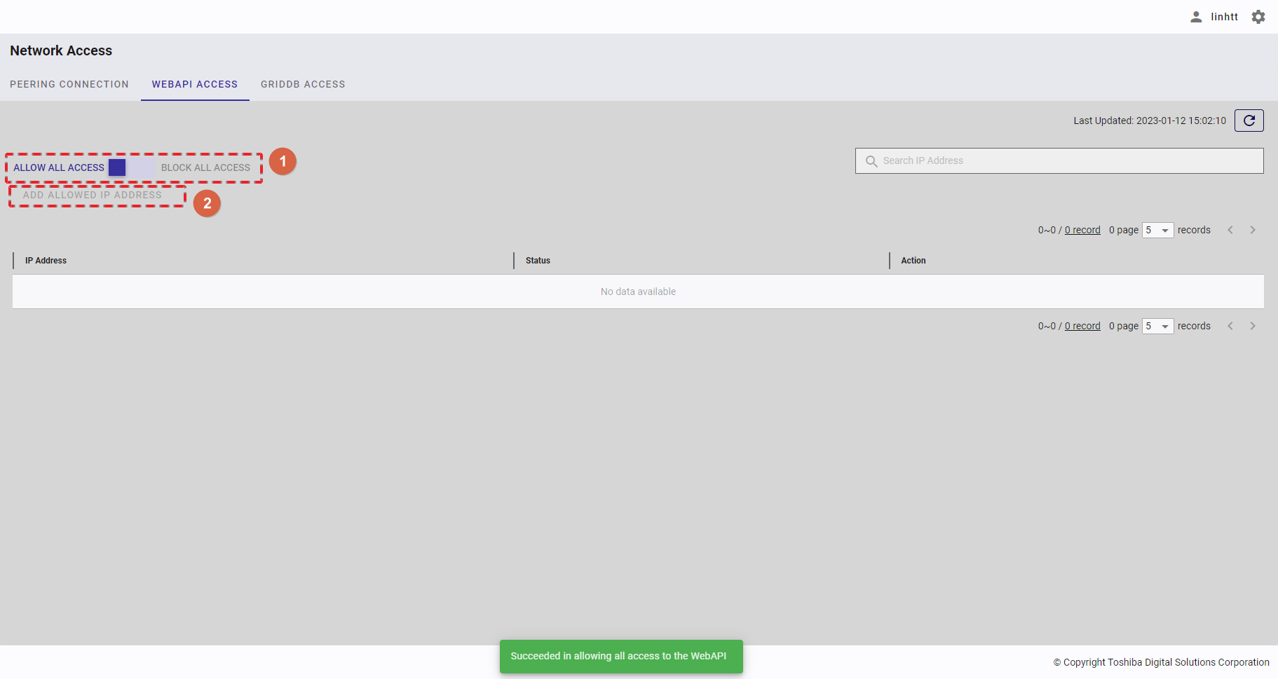Select the BLOCK ALL ACCESS option label
The width and height of the screenshot is (1278, 679).
click(205, 167)
